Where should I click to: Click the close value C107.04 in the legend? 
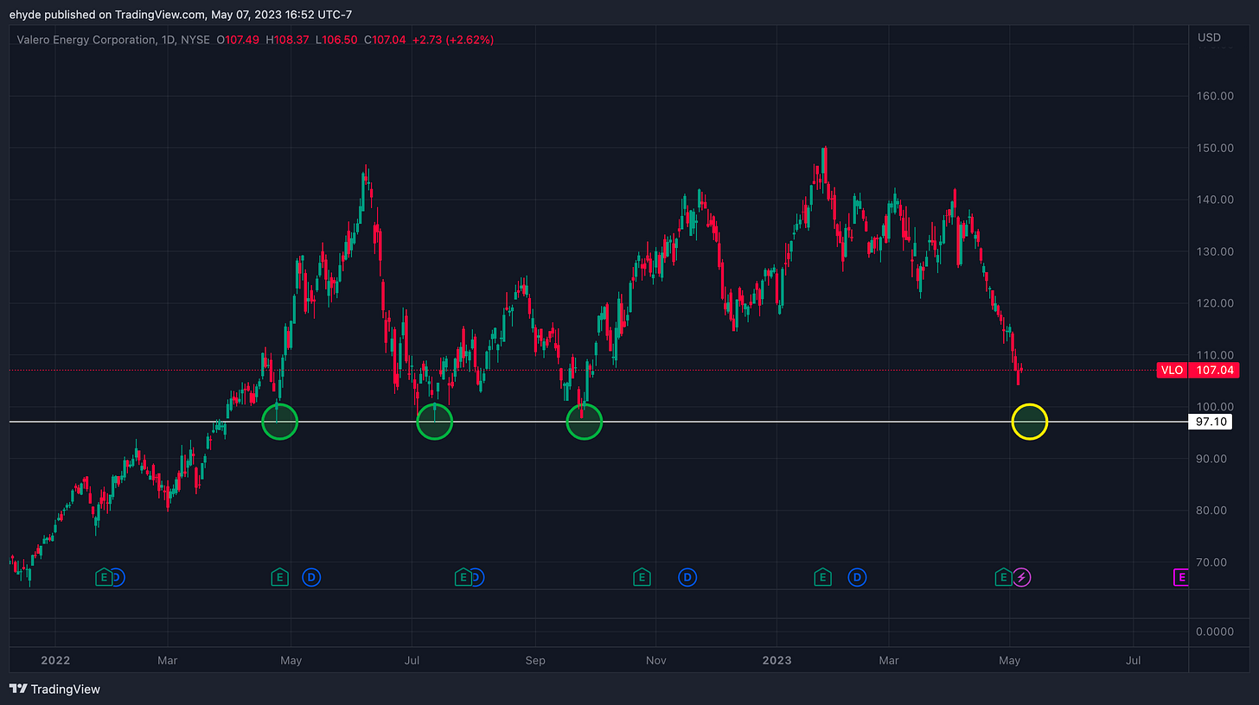point(387,40)
